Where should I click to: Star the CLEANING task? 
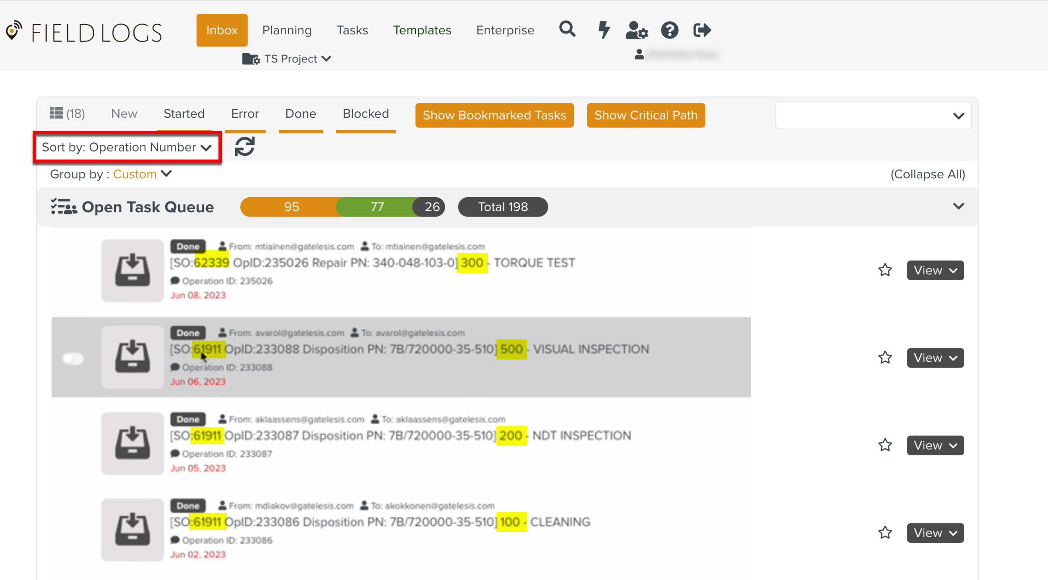point(885,533)
